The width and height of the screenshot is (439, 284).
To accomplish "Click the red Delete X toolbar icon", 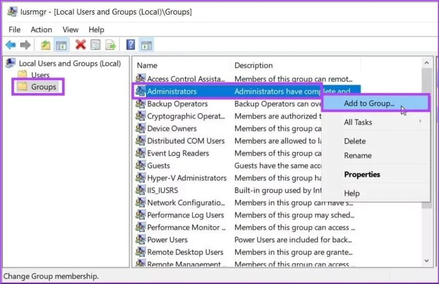I will pyautogui.click(x=81, y=45).
